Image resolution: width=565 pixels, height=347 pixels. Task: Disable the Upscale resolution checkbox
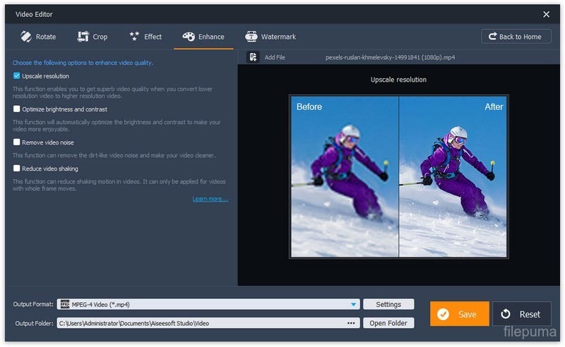coord(16,75)
